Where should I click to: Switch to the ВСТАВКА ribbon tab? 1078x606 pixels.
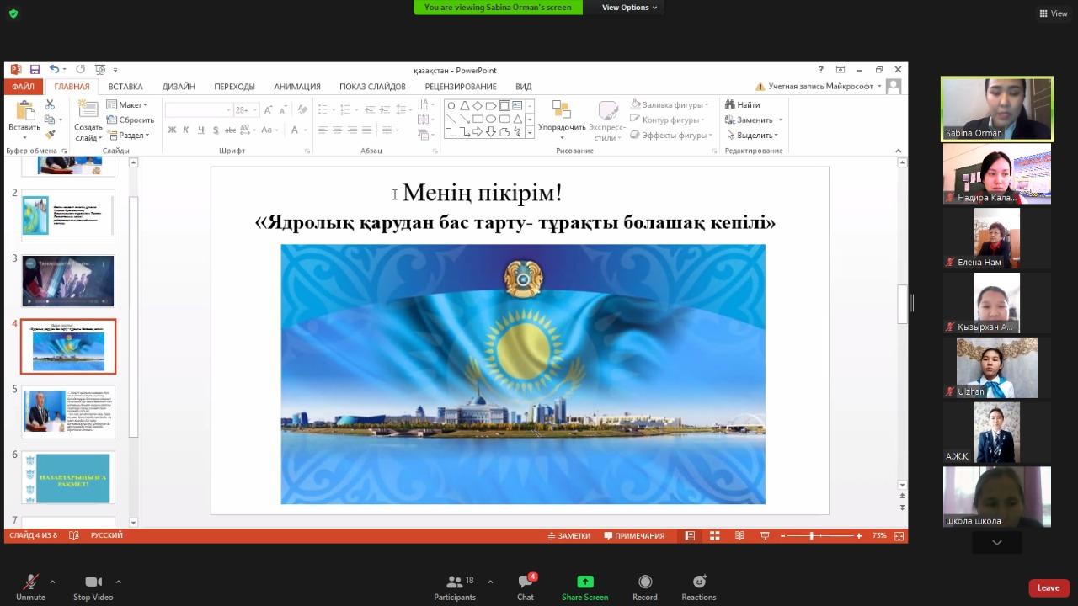click(x=125, y=87)
